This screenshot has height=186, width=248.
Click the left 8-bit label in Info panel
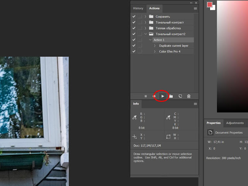[141, 127]
